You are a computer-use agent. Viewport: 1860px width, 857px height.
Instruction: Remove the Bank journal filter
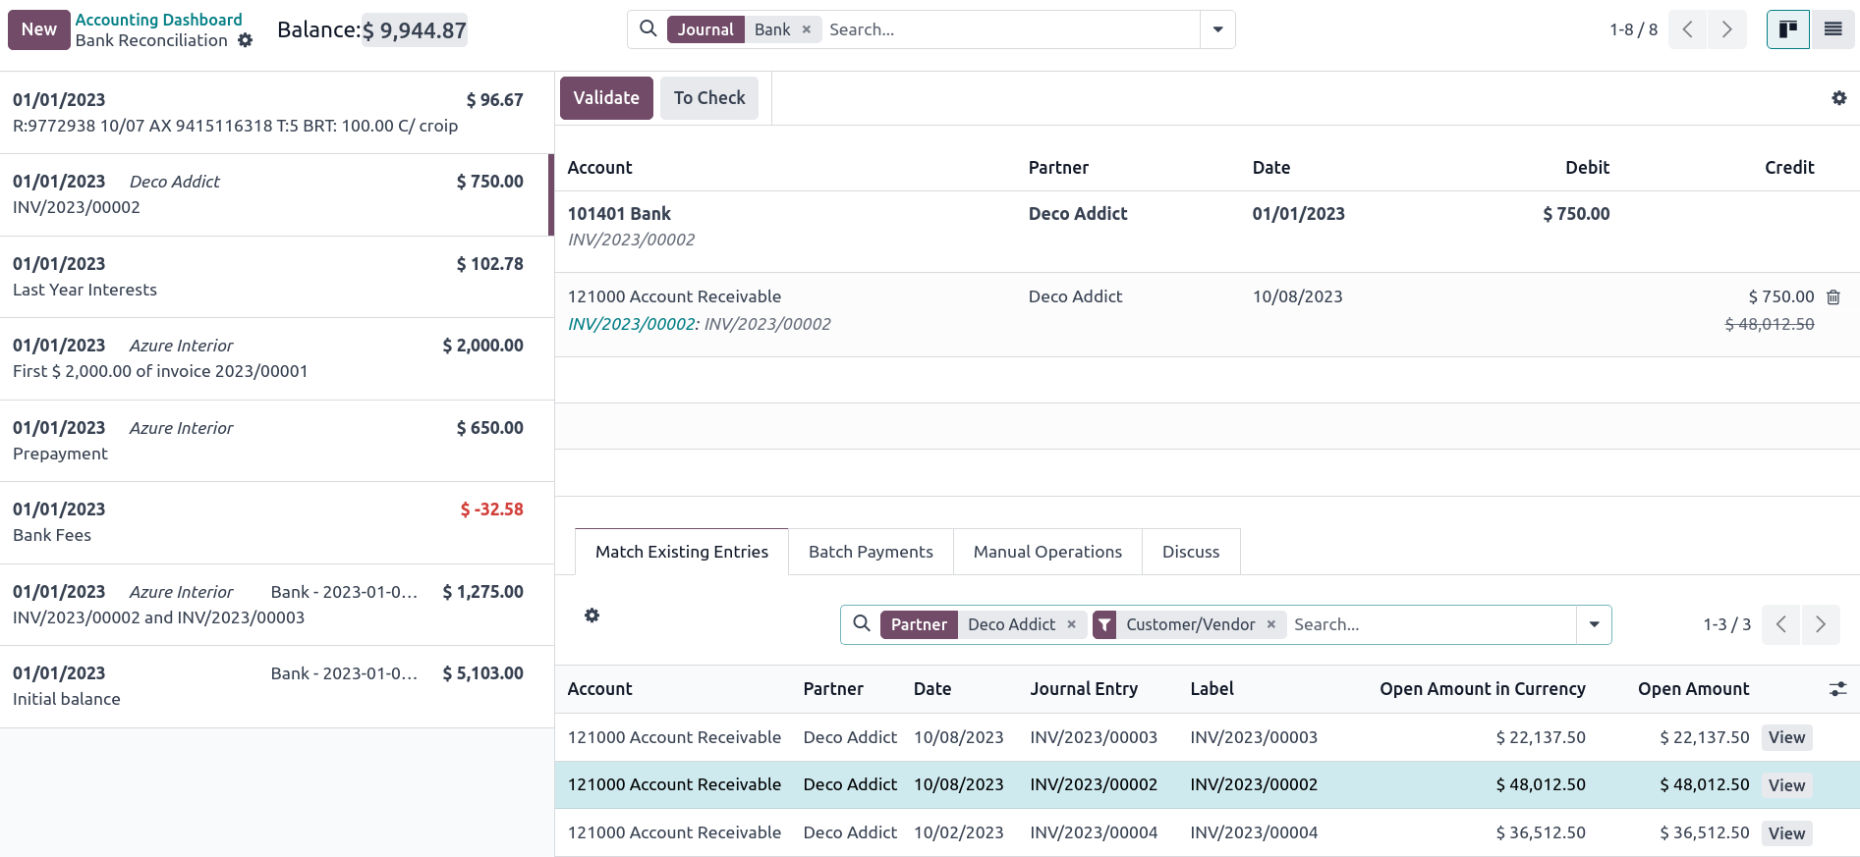click(x=807, y=29)
